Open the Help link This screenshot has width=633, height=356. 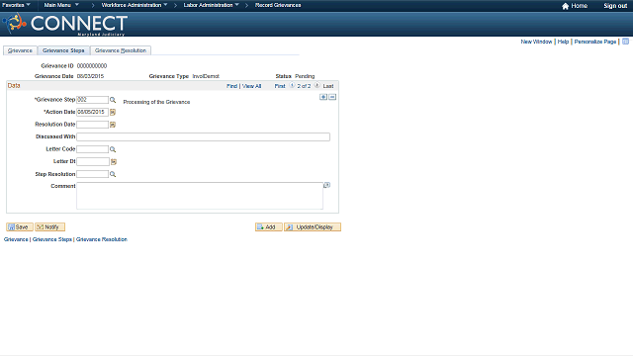pos(563,42)
